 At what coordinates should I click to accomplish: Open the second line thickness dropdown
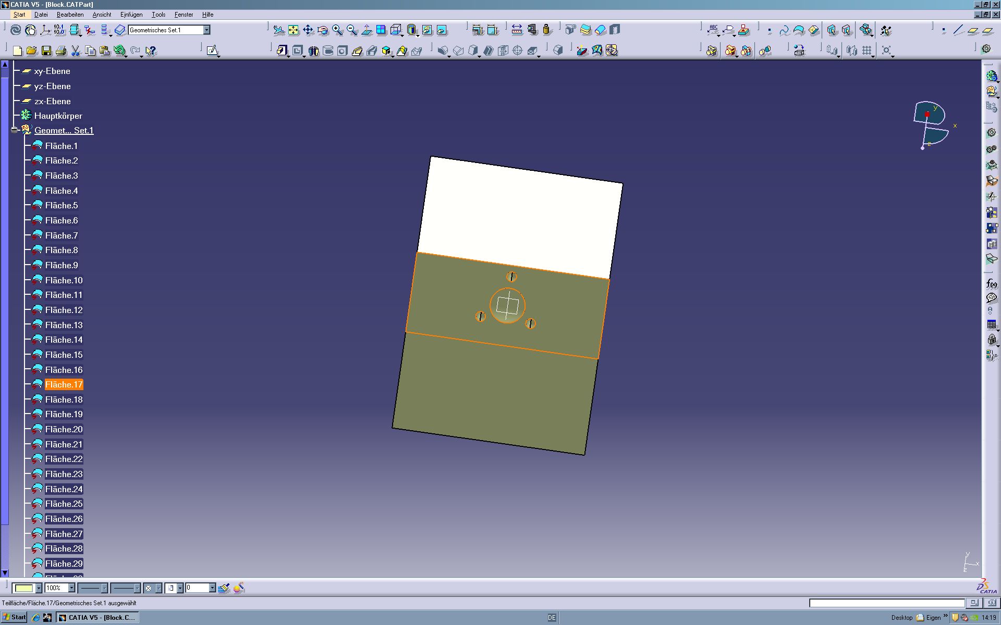tap(137, 588)
